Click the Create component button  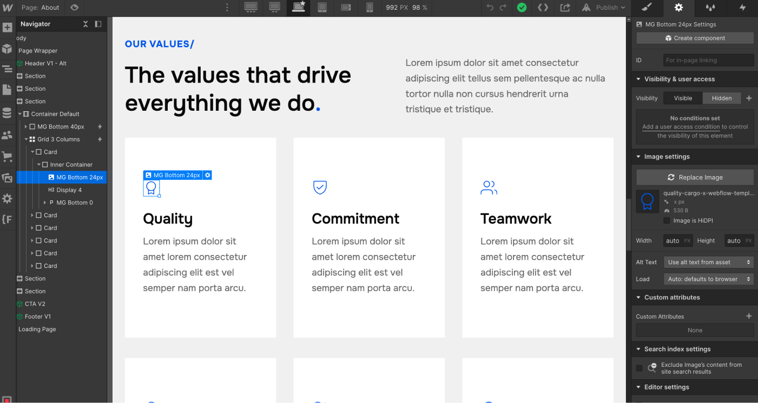(x=694, y=38)
